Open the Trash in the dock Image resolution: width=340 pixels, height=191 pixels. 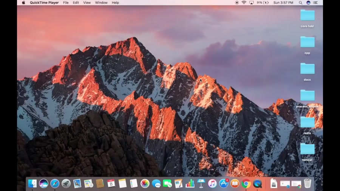point(308,183)
